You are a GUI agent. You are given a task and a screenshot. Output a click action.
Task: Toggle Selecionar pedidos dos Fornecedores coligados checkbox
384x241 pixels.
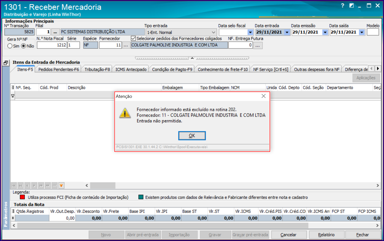click(133, 38)
